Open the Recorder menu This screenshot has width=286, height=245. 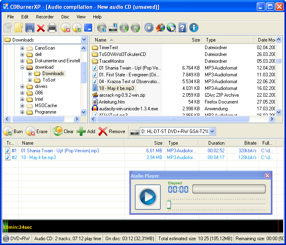44,17
